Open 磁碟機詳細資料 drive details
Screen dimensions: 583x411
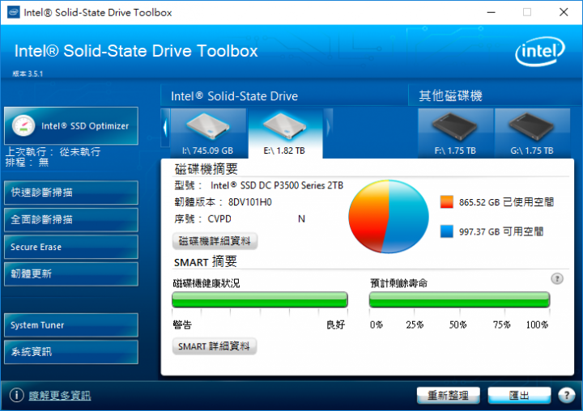(x=215, y=241)
